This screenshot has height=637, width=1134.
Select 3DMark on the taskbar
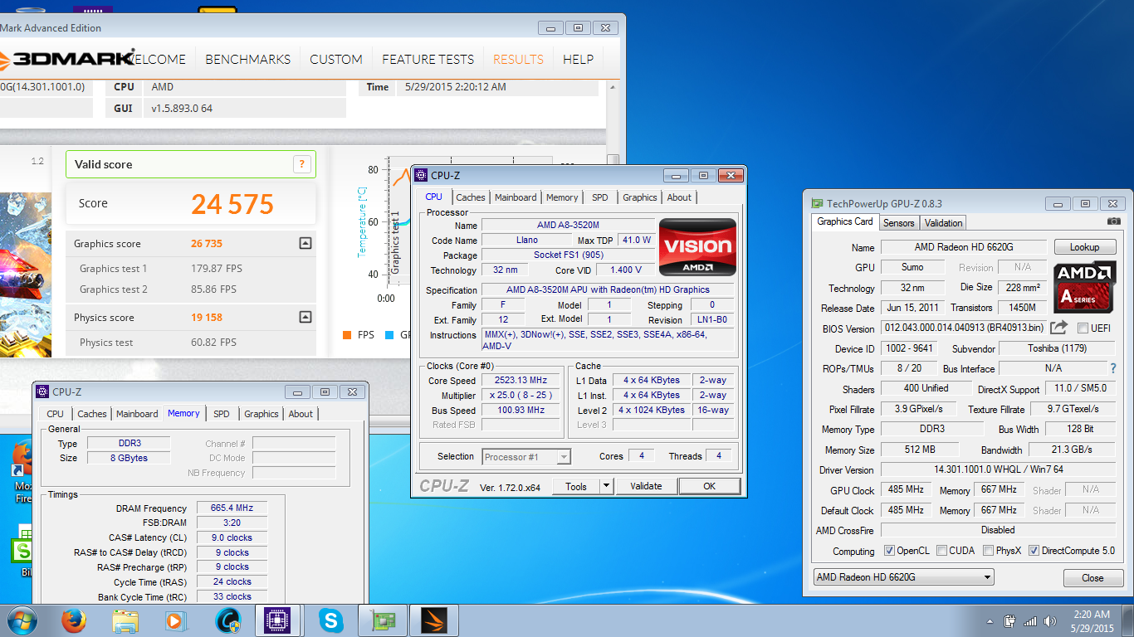434,620
